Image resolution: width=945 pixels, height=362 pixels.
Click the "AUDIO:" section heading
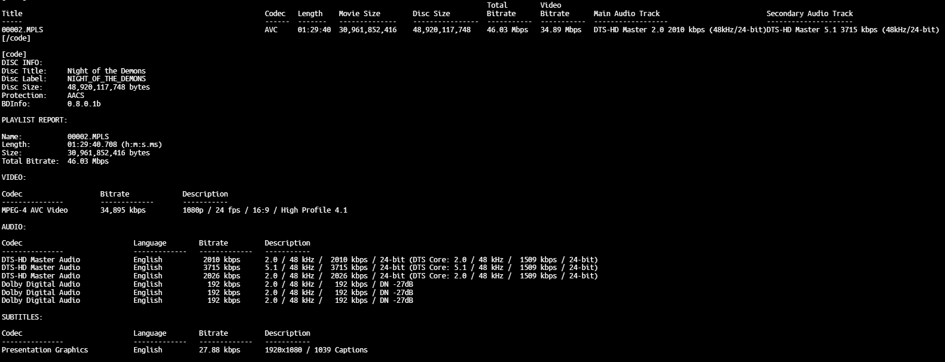click(x=14, y=227)
